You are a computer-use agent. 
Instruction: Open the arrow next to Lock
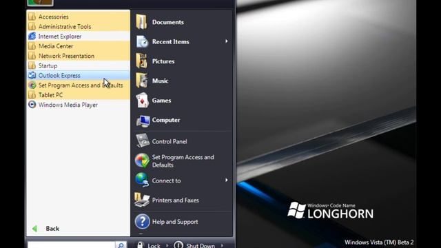point(167,245)
